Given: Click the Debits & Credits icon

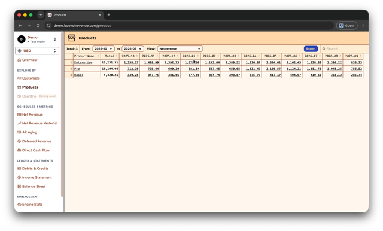Looking at the screenshot, I should coord(19,169).
